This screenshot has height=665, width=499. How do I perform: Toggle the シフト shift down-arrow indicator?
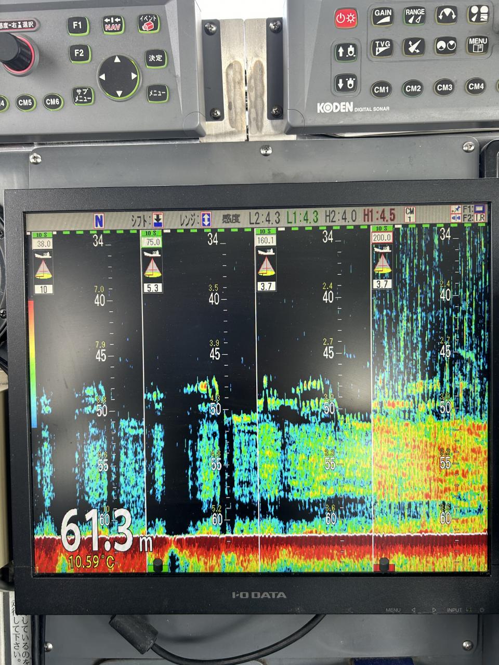tap(158, 220)
